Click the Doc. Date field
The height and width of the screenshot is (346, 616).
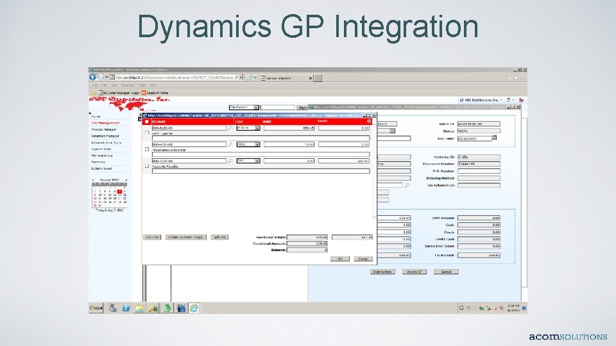[x=475, y=138]
